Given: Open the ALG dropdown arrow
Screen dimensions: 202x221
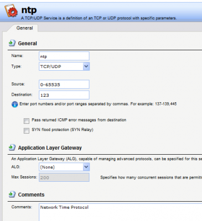Looking at the screenshot, I should pos(86,167).
